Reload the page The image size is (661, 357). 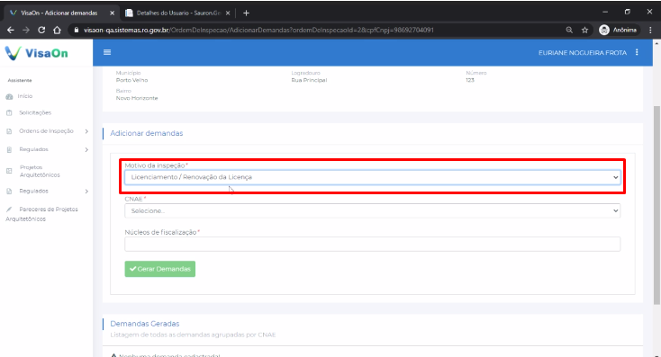[x=41, y=30]
